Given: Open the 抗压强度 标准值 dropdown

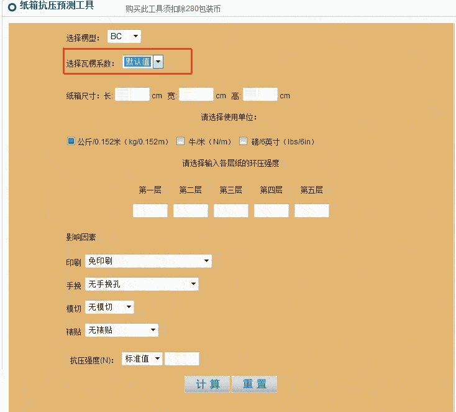Looking at the screenshot, I should (142, 358).
